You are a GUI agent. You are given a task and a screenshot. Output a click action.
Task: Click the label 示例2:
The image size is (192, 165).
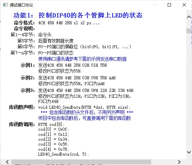click(28, 78)
